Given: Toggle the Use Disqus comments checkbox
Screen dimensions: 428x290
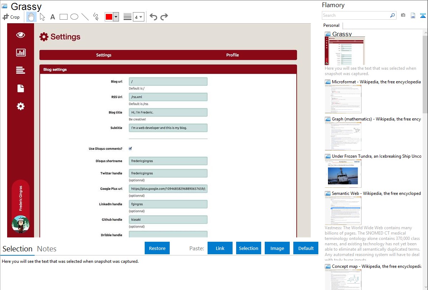Looking at the screenshot, I should point(130,148).
